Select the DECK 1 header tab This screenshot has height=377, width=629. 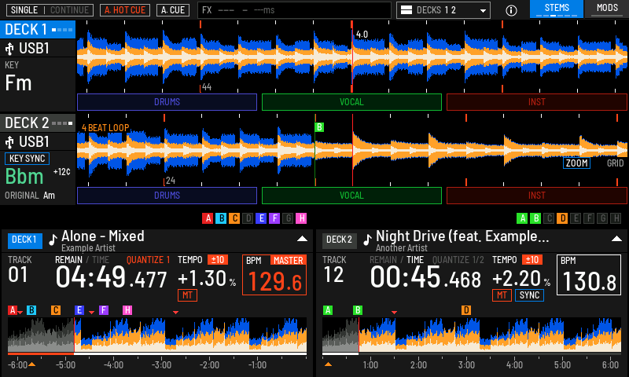click(x=38, y=30)
